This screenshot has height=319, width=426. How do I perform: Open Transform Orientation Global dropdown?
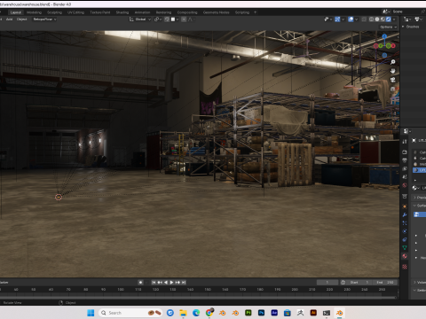coord(140,19)
